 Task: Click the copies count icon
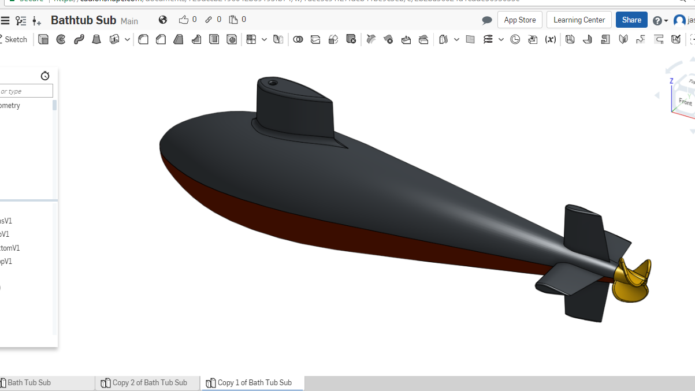click(x=237, y=20)
